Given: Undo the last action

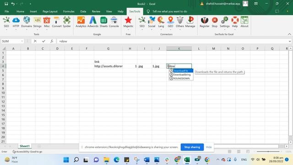Looking at the screenshot, I should tap(13, 4).
